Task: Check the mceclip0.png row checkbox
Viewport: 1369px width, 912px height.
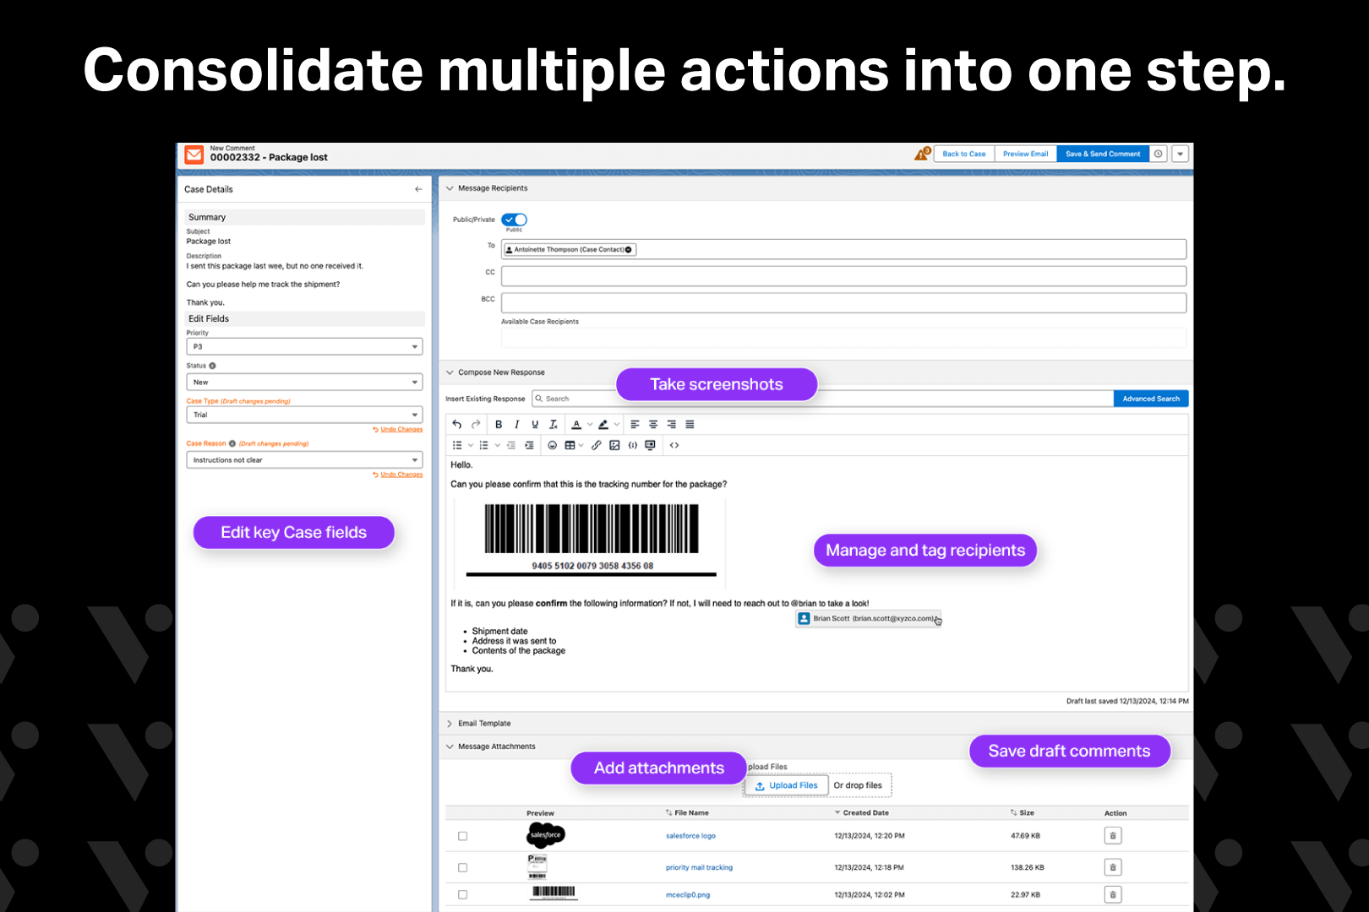Action: point(462,894)
